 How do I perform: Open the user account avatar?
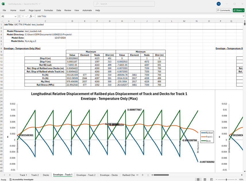(219, 4)
